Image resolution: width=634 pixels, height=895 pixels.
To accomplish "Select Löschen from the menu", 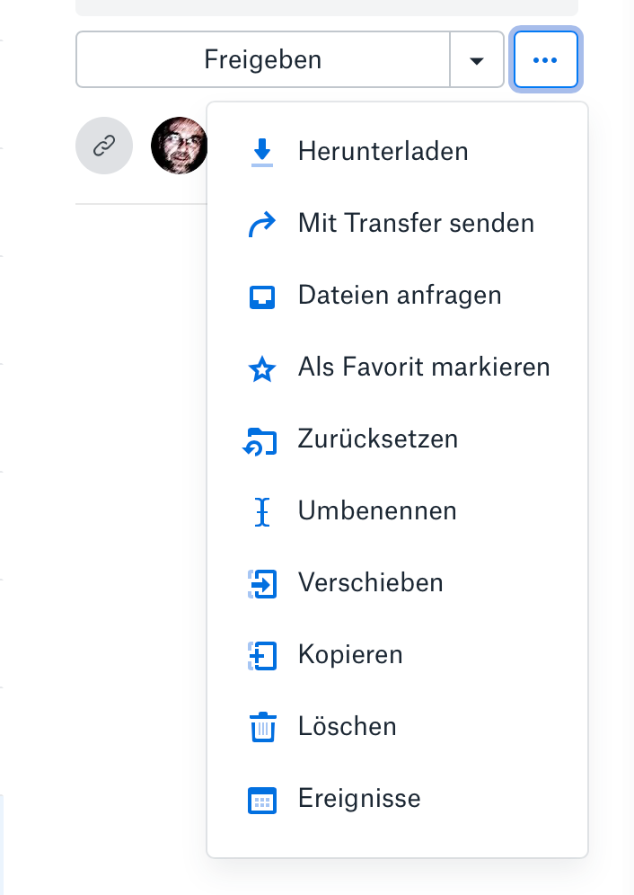I will coord(347,726).
